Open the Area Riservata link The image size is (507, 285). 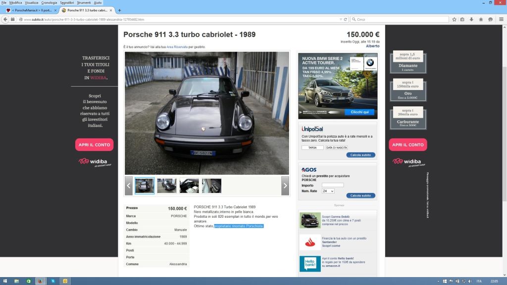(177, 47)
